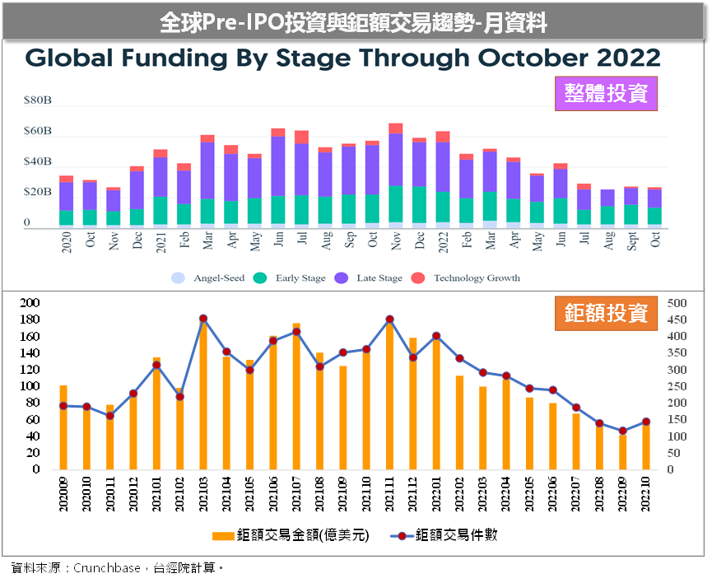Click the x-axis label '202012'

click(x=133, y=494)
